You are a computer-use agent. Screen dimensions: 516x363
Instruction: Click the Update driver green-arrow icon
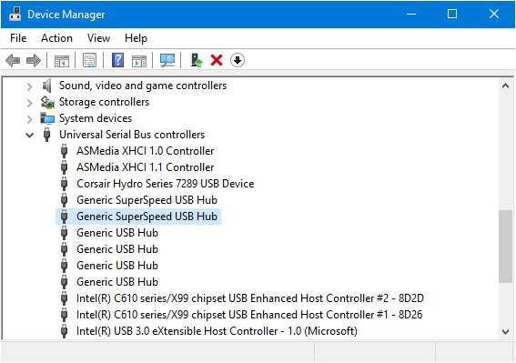(x=197, y=61)
